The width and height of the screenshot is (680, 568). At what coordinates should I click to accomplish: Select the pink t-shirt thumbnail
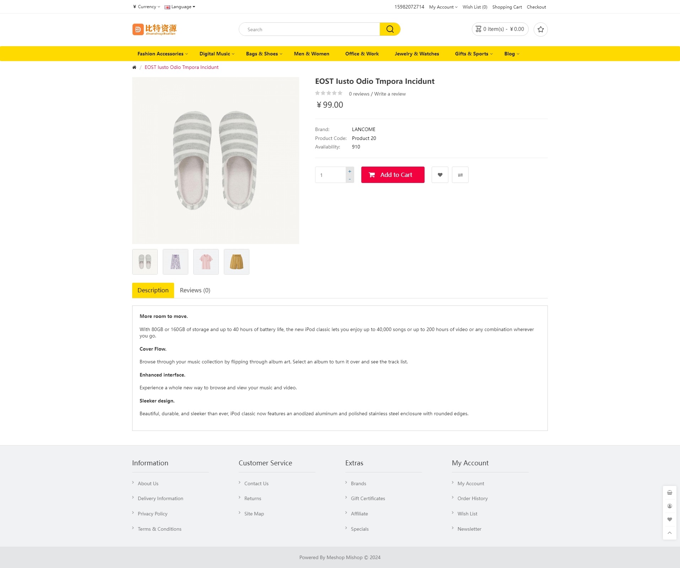coord(206,262)
